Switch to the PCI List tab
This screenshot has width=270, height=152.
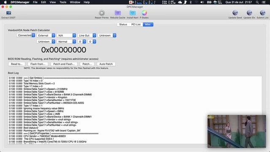(x=136, y=24)
